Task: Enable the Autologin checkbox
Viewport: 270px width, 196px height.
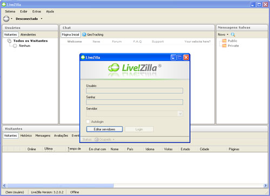Action: pyautogui.click(x=88, y=122)
